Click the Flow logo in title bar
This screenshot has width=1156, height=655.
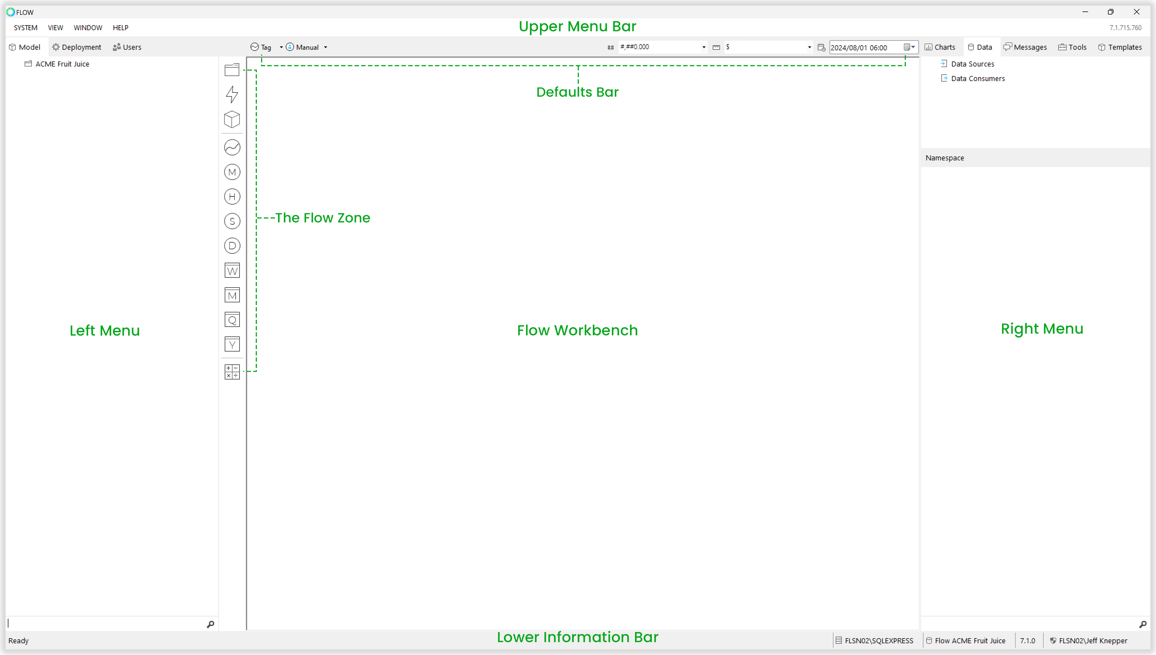(x=10, y=12)
